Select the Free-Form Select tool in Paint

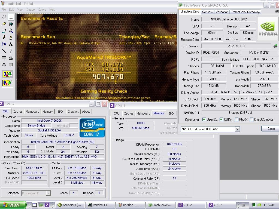click(4, 17)
